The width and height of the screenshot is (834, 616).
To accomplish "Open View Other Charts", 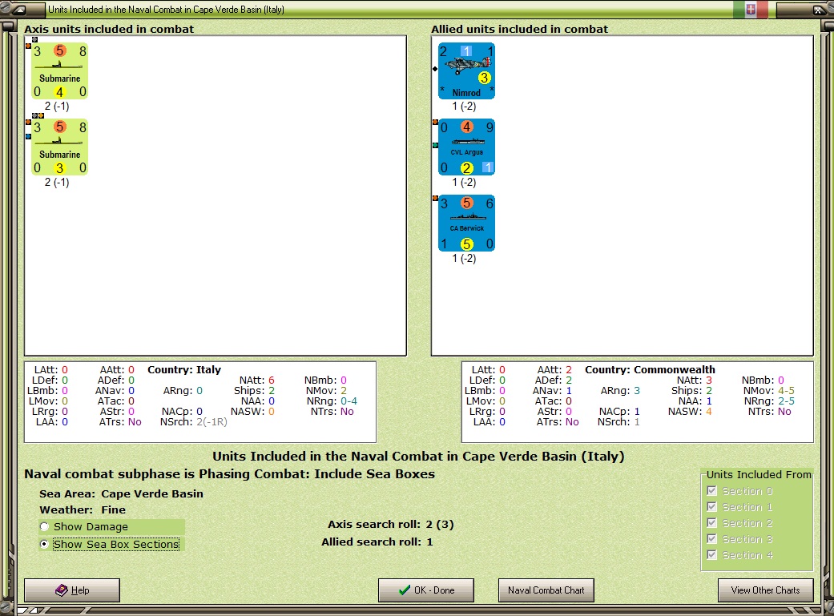I will pyautogui.click(x=766, y=590).
